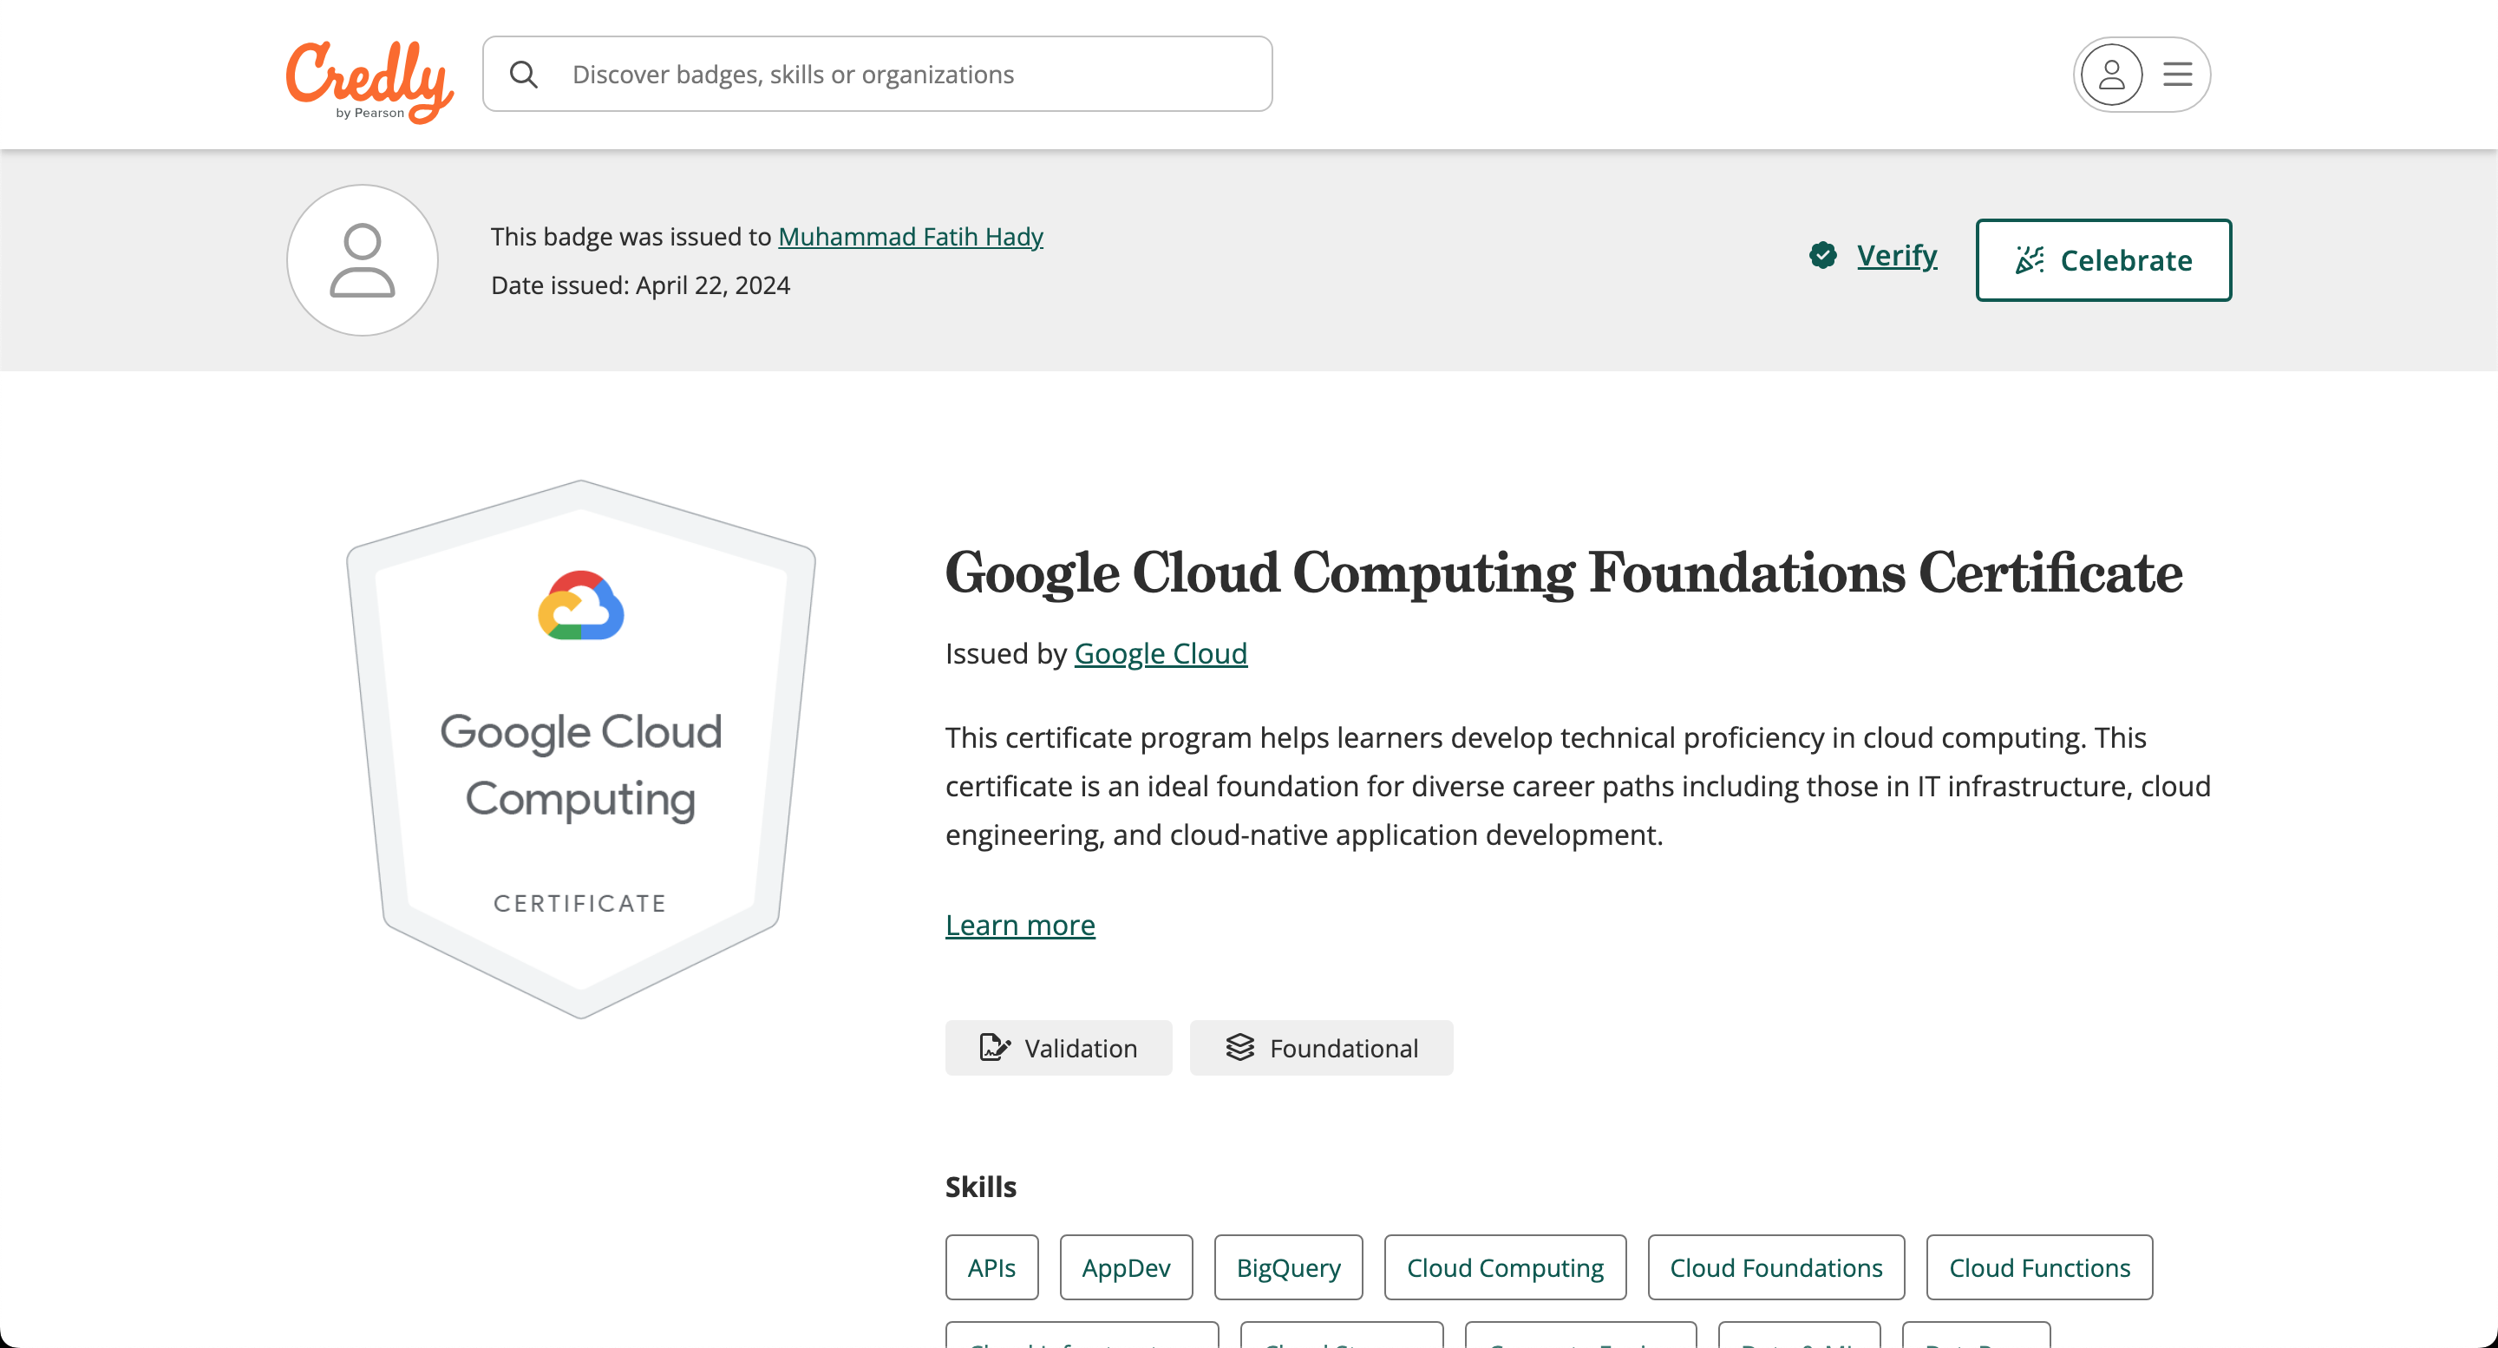The image size is (2498, 1348).
Task: Select the APIs skill tag
Action: tap(991, 1267)
